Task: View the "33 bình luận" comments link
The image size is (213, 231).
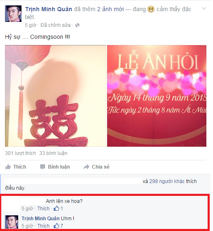Action: (x=53, y=153)
